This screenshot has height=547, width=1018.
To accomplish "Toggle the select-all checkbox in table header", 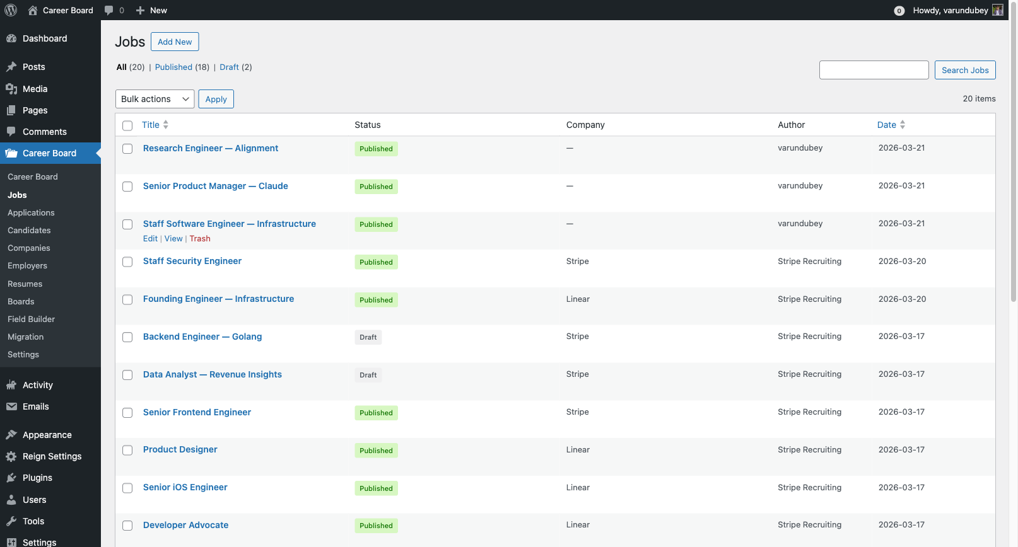I will coord(127,125).
